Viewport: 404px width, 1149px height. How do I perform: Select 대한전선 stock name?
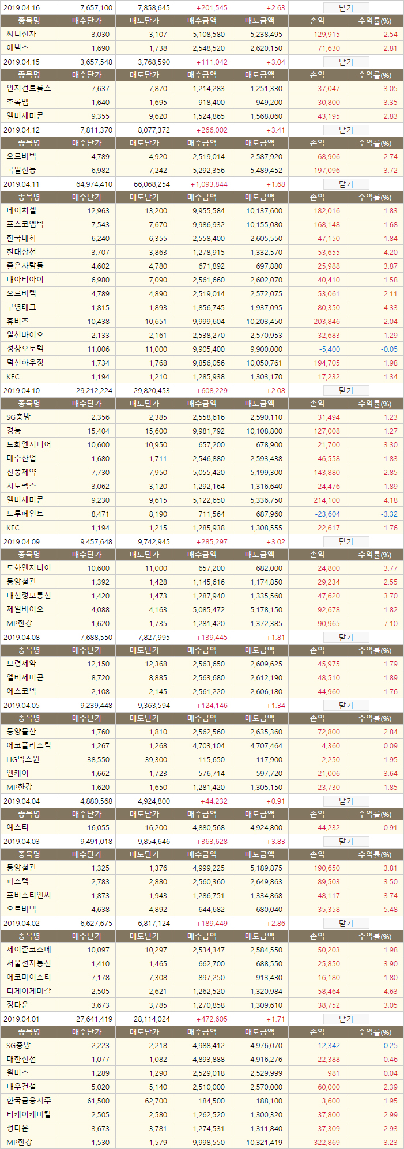pos(21,1060)
